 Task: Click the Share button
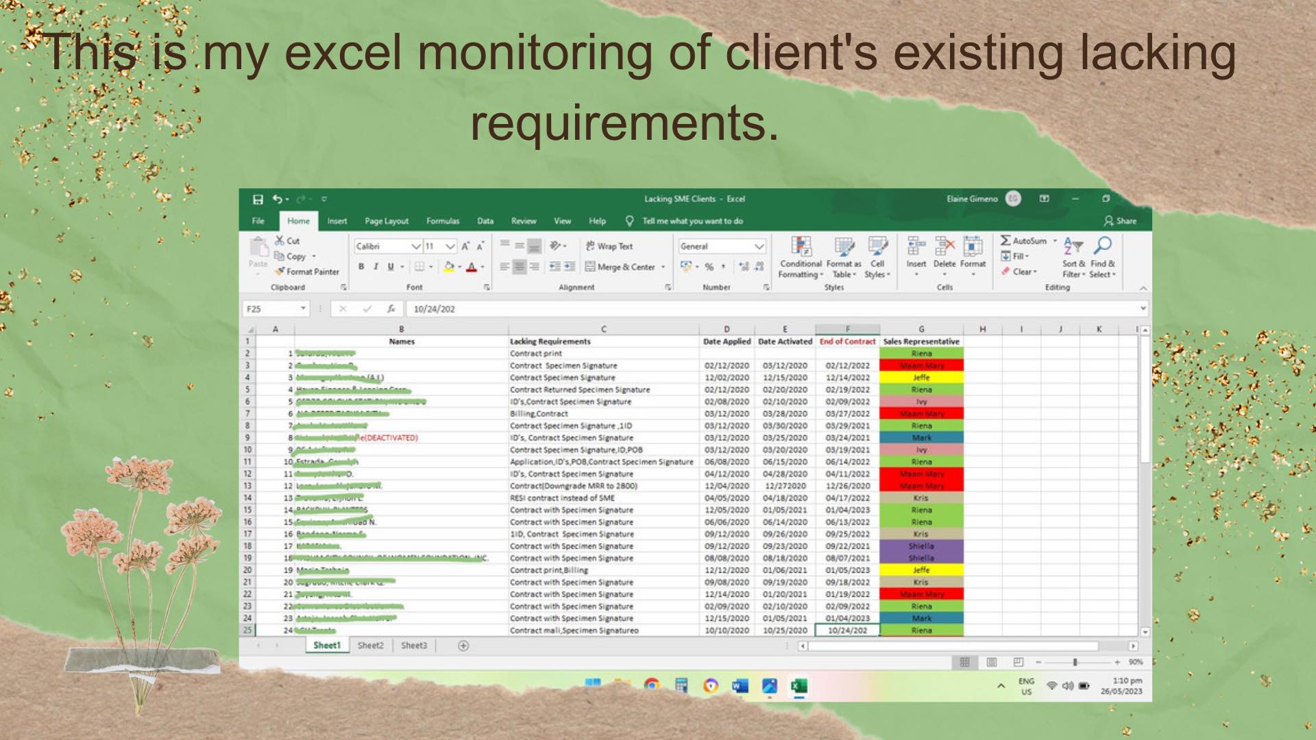[x=1120, y=221]
